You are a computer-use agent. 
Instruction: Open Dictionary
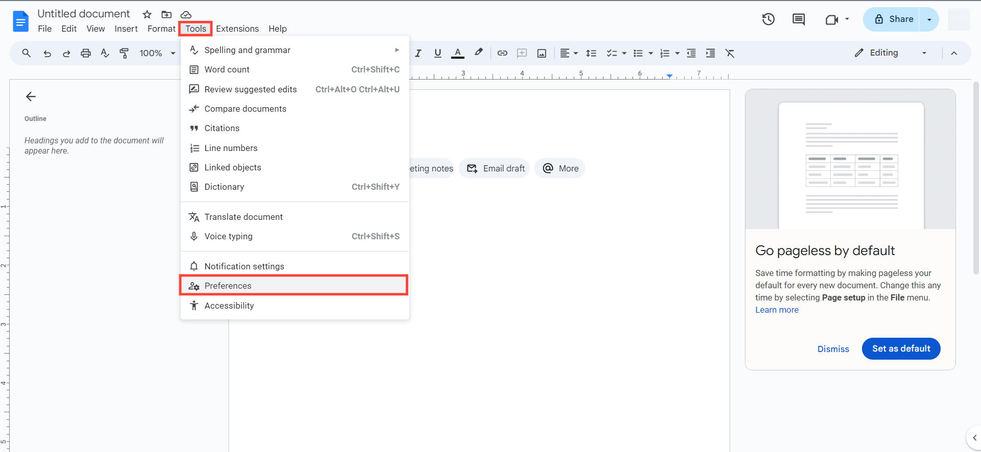(x=295, y=187)
